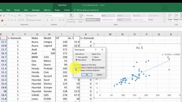Click the Av. $ chart title
This screenshot has width=182, height=102.
139,48
